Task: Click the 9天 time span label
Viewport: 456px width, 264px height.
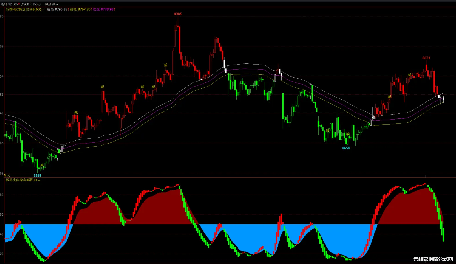Action: coord(7,175)
